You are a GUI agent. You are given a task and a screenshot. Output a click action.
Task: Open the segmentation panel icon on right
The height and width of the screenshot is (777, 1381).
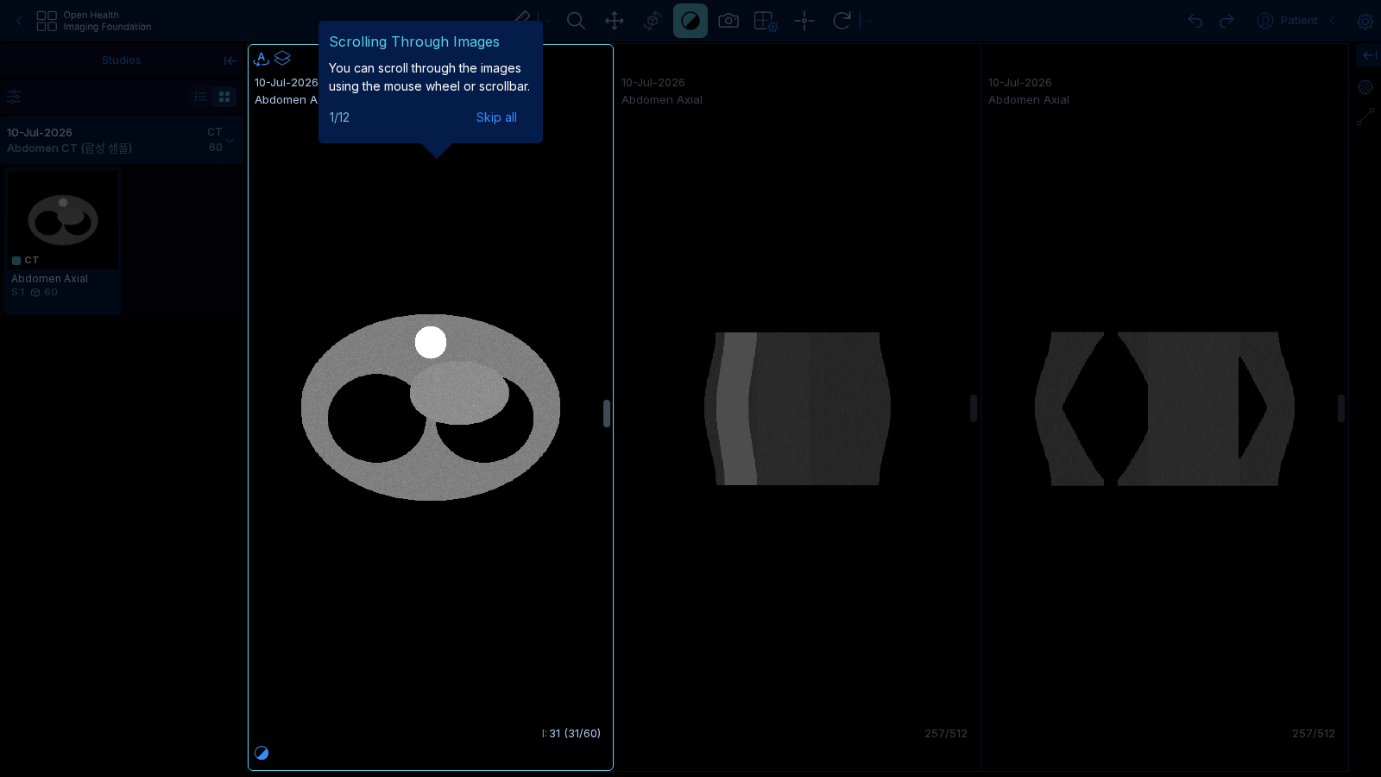(x=1365, y=87)
